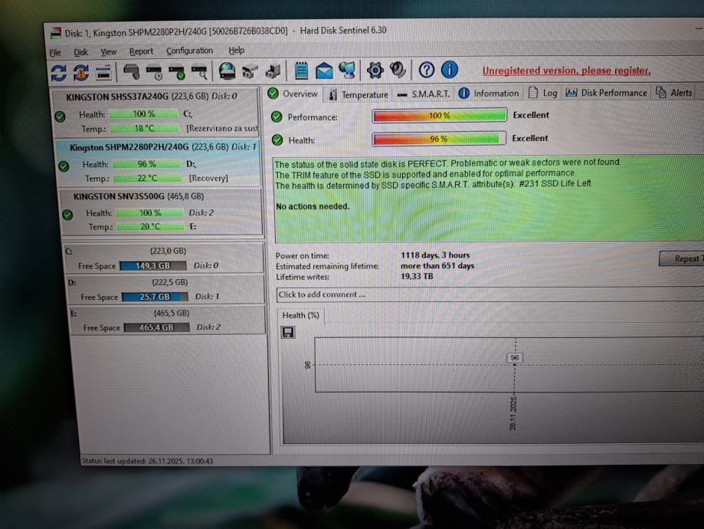Click the Performance 100 % gradient bar
This screenshot has width=704, height=529.
[x=440, y=116]
